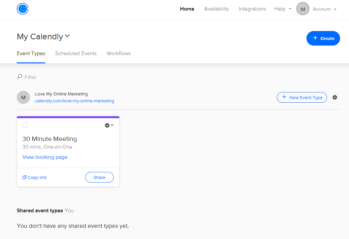Click the Love My Online Marketing name
The image size is (349, 239).
click(x=61, y=94)
